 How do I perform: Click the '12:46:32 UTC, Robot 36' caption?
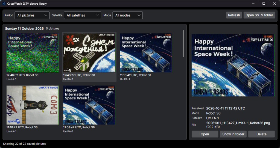[22, 75]
